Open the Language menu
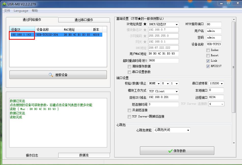The height and width of the screenshot is (165, 242). coord(21,11)
